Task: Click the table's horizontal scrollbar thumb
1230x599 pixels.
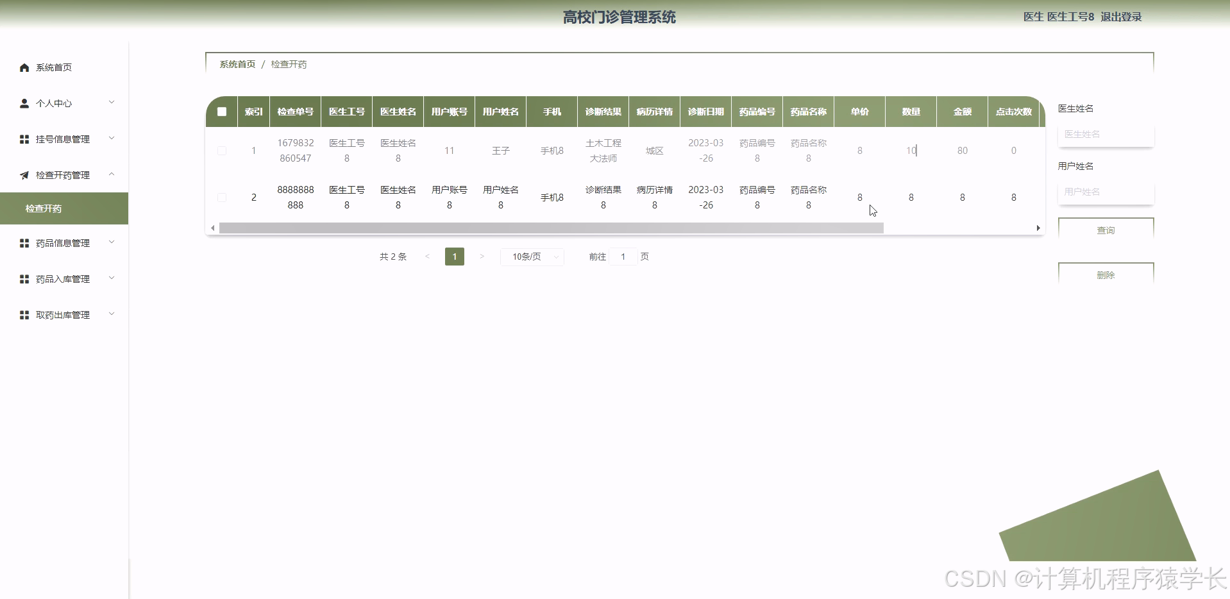Action: point(552,228)
